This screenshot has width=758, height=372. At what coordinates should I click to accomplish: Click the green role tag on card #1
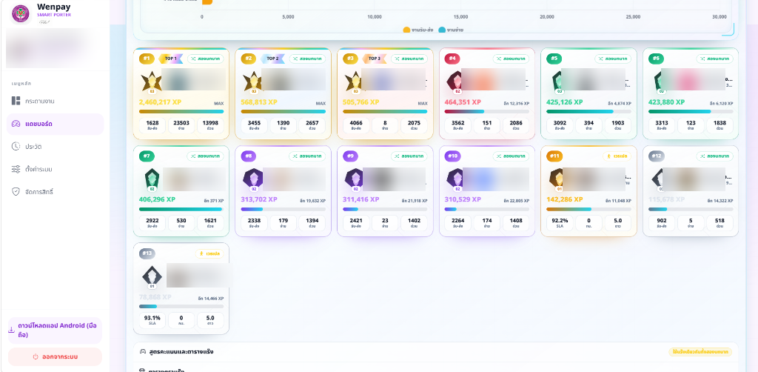(206, 59)
